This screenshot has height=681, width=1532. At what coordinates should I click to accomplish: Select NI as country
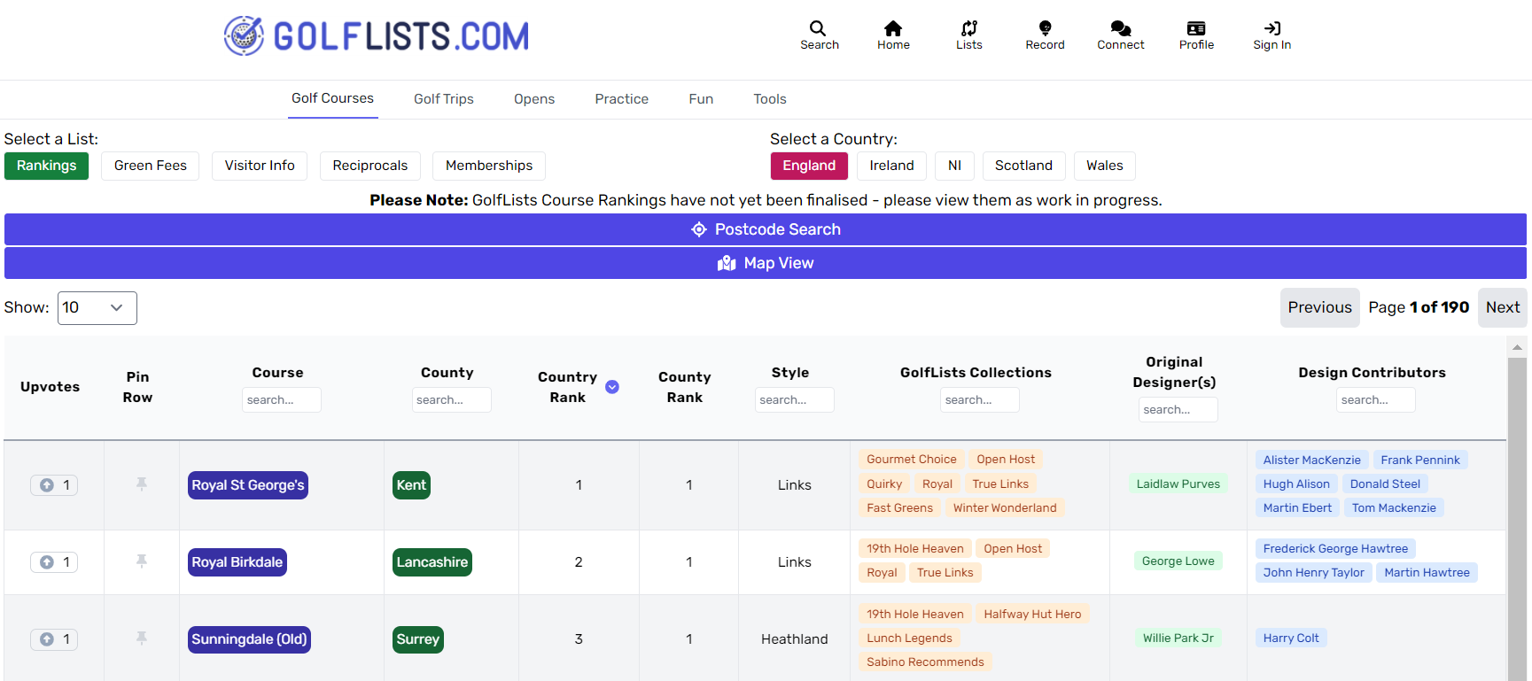point(954,166)
